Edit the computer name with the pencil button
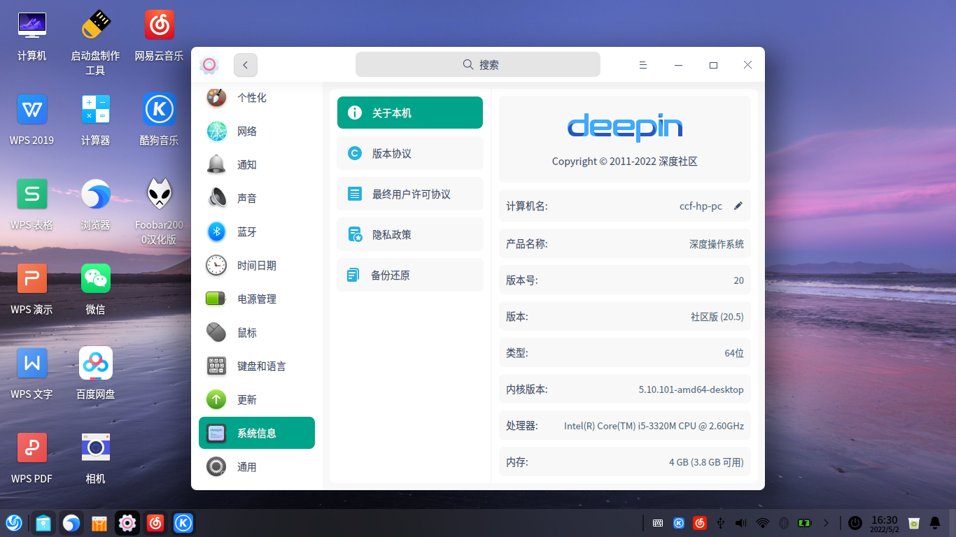Screen dimensions: 956x537 [738, 206]
